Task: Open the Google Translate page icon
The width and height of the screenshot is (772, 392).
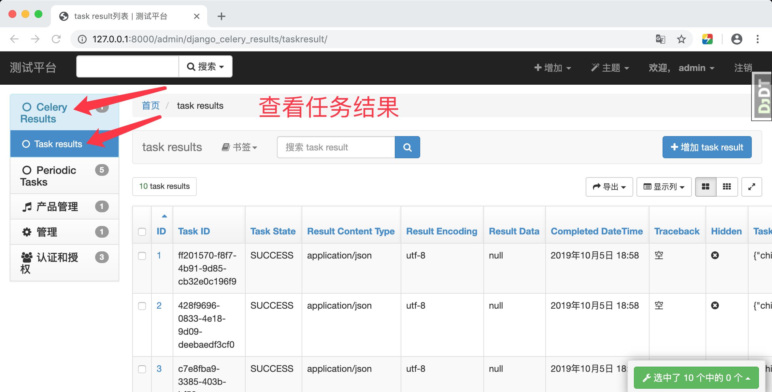Action: pyautogui.click(x=660, y=39)
